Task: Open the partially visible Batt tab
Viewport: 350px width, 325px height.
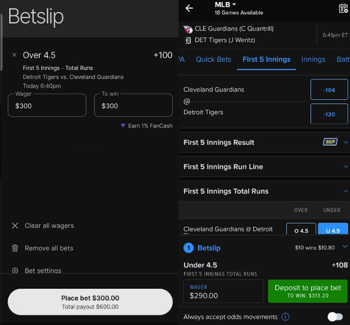Action: click(x=343, y=60)
